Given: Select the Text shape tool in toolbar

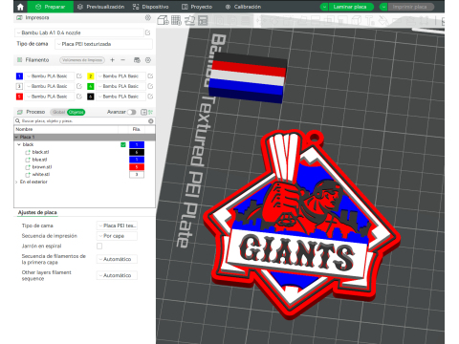Looking at the screenshot, I should pos(370,21).
